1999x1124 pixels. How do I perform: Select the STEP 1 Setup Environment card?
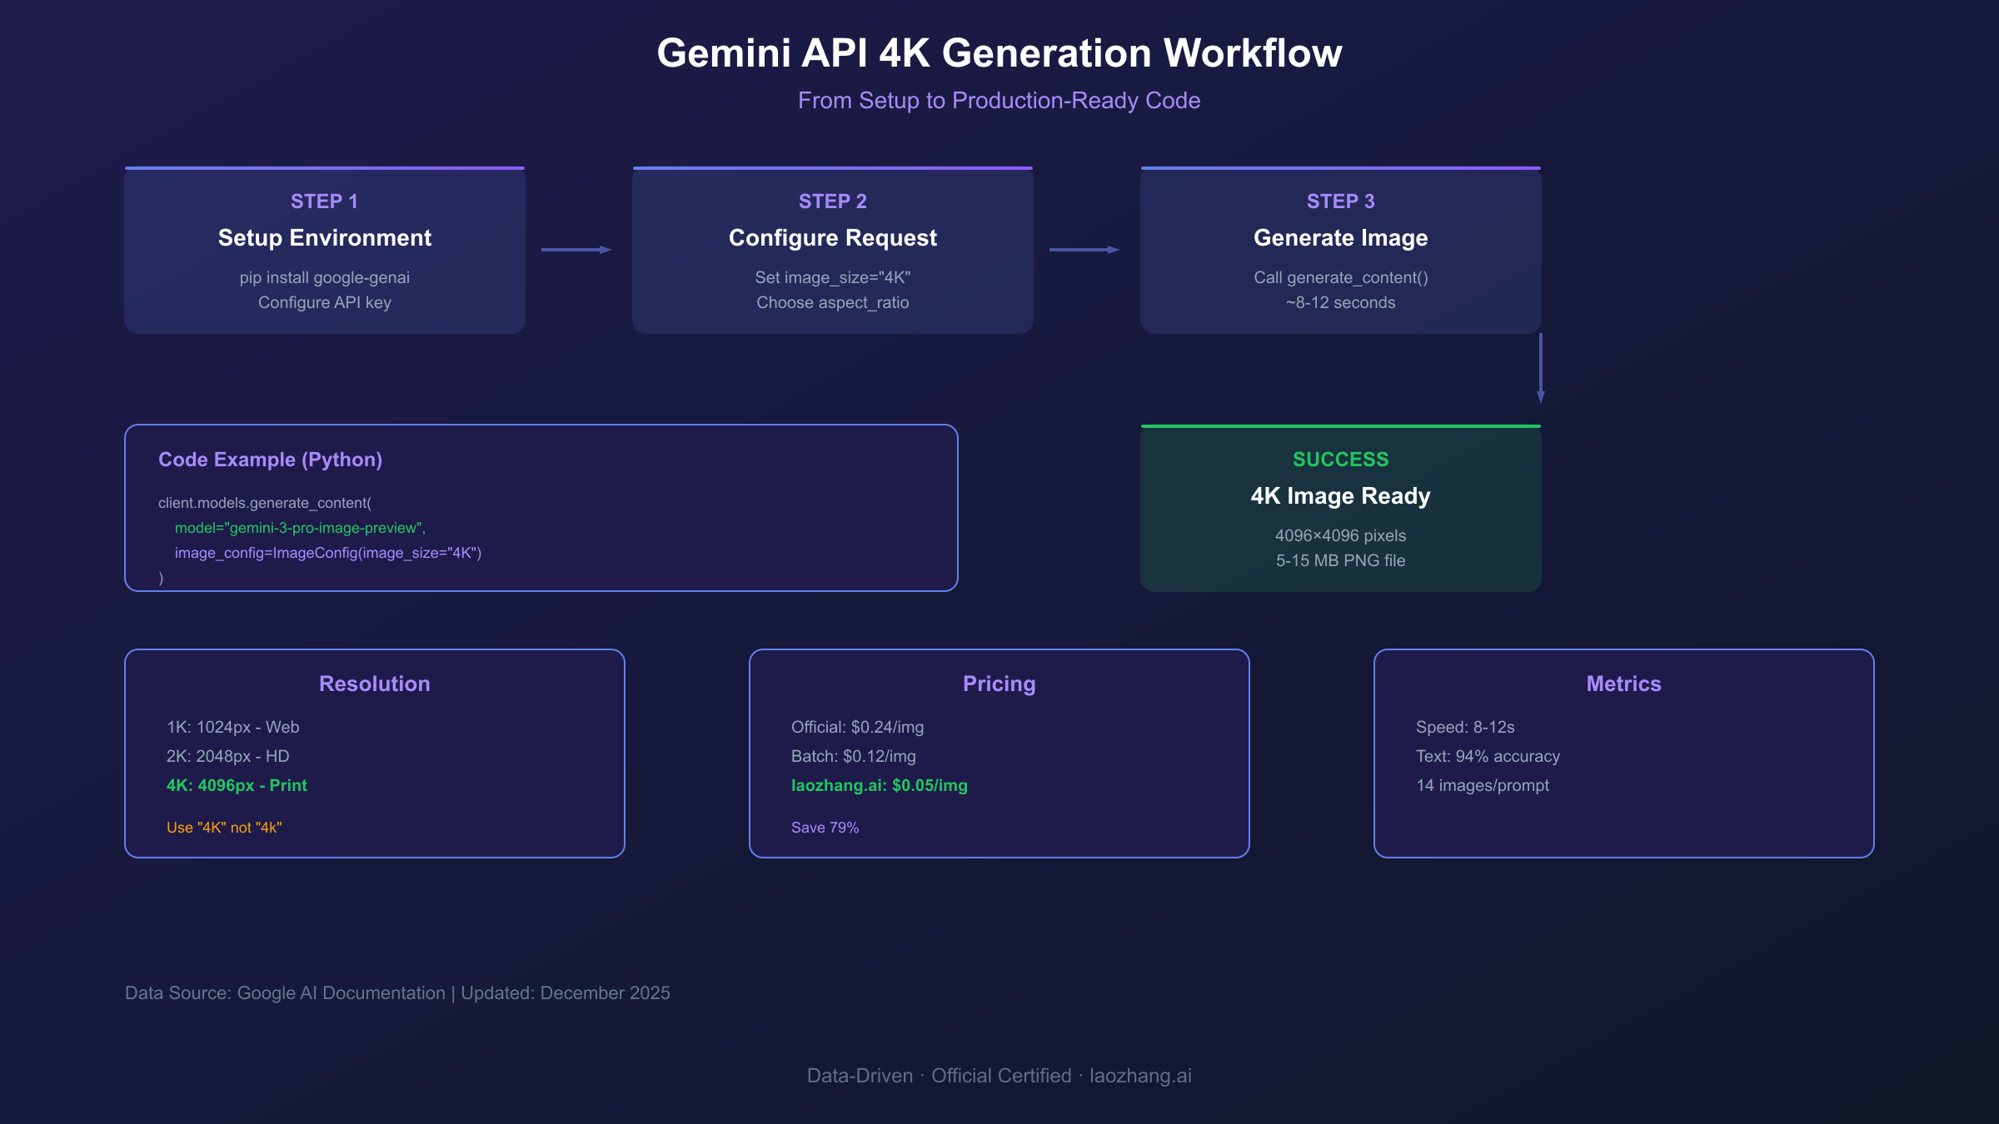(x=324, y=250)
